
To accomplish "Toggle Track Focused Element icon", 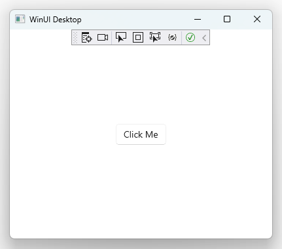I will (x=155, y=37).
